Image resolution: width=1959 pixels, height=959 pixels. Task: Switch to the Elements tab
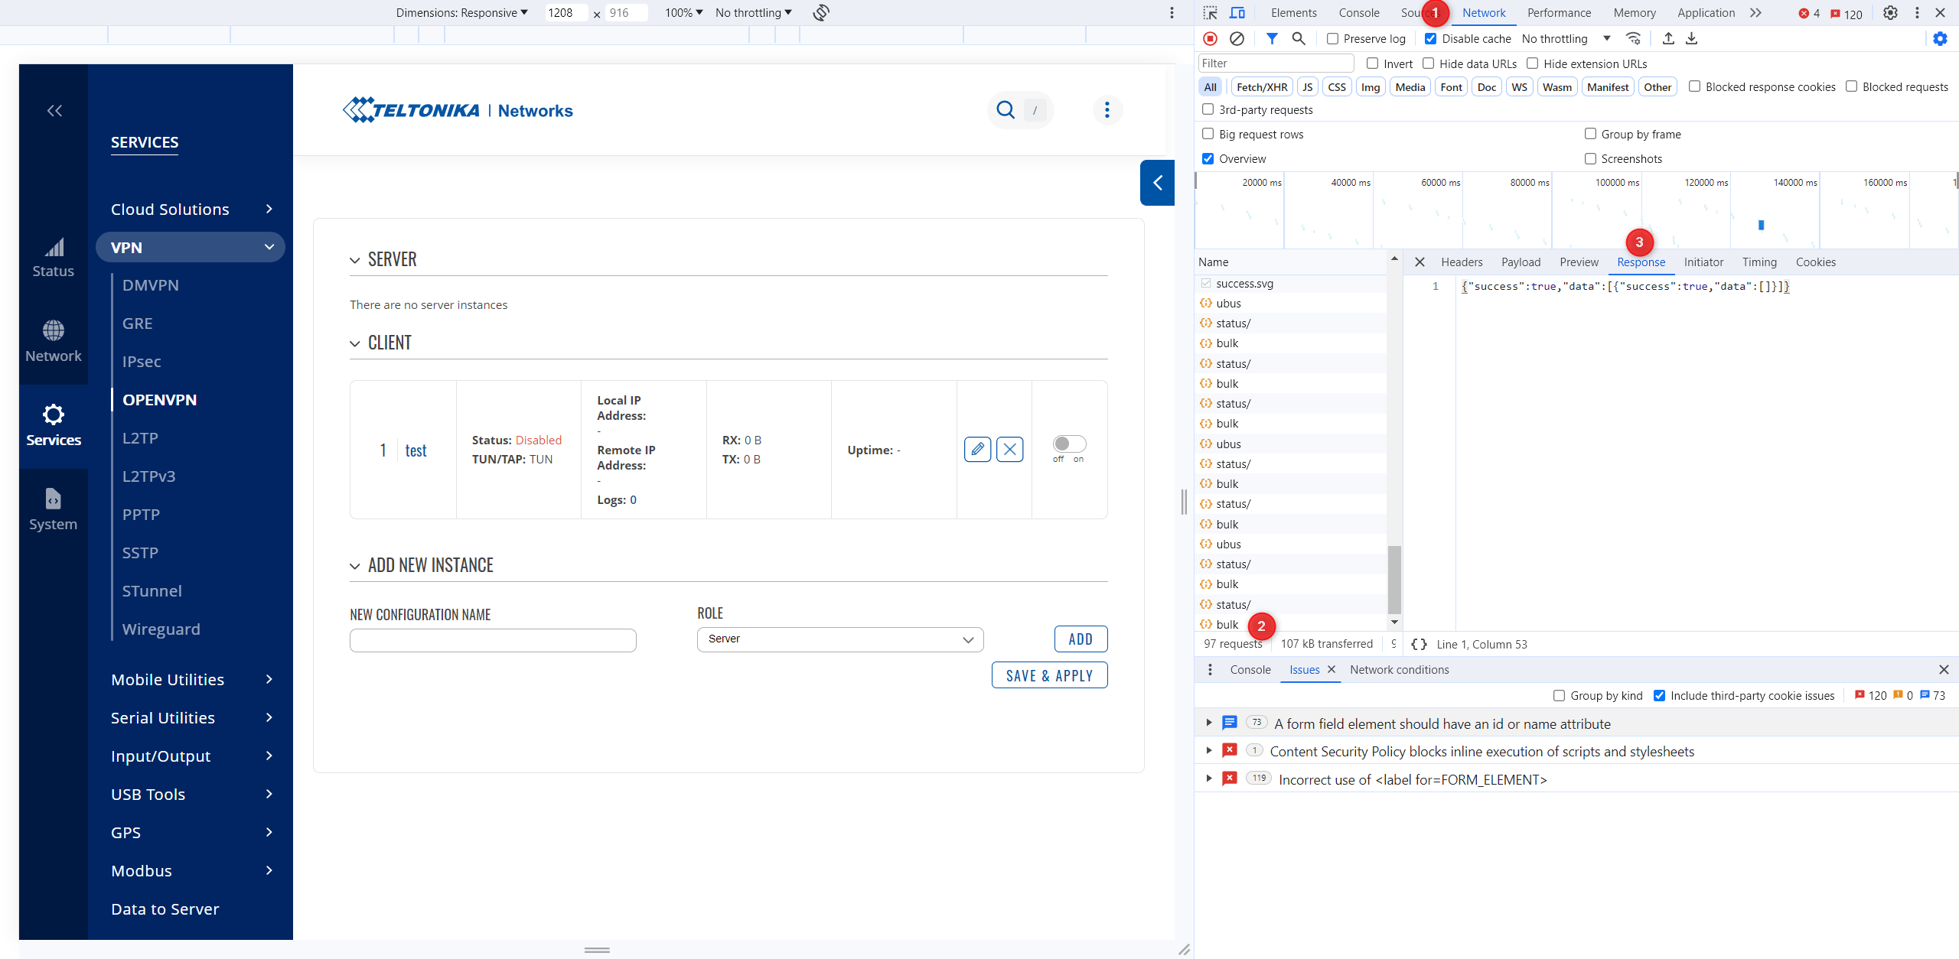click(x=1294, y=13)
